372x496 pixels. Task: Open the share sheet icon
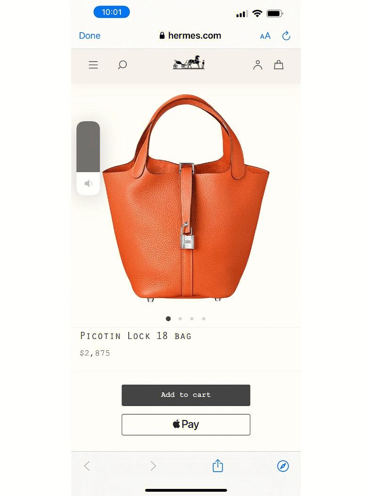click(218, 466)
